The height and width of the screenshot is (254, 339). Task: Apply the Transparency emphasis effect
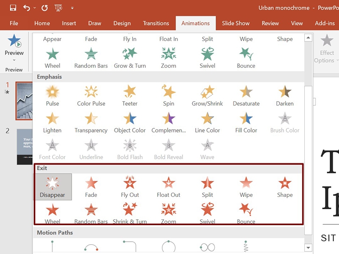pyautogui.click(x=91, y=122)
